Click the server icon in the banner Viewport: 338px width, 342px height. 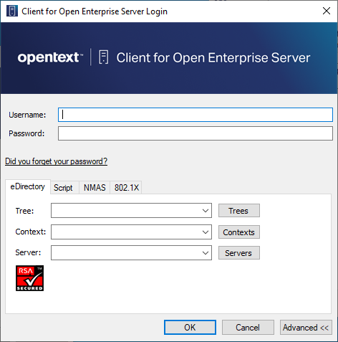click(104, 57)
